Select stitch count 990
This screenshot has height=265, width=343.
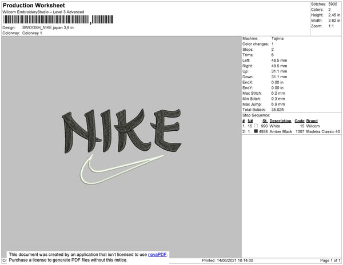[x=264, y=126]
